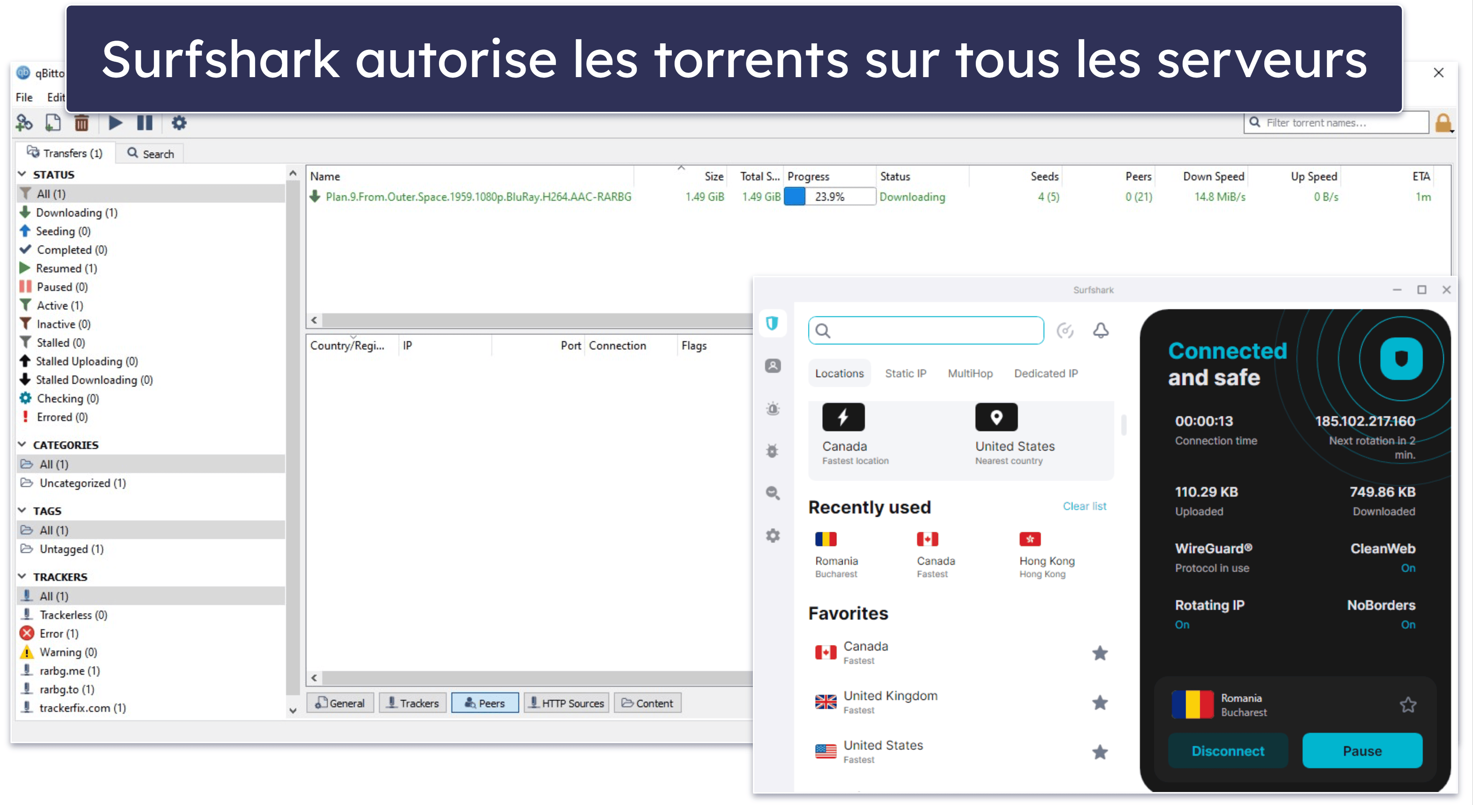
Task: Open the Surfshark Alternative ID sidebar icon
Action: pyautogui.click(x=772, y=366)
